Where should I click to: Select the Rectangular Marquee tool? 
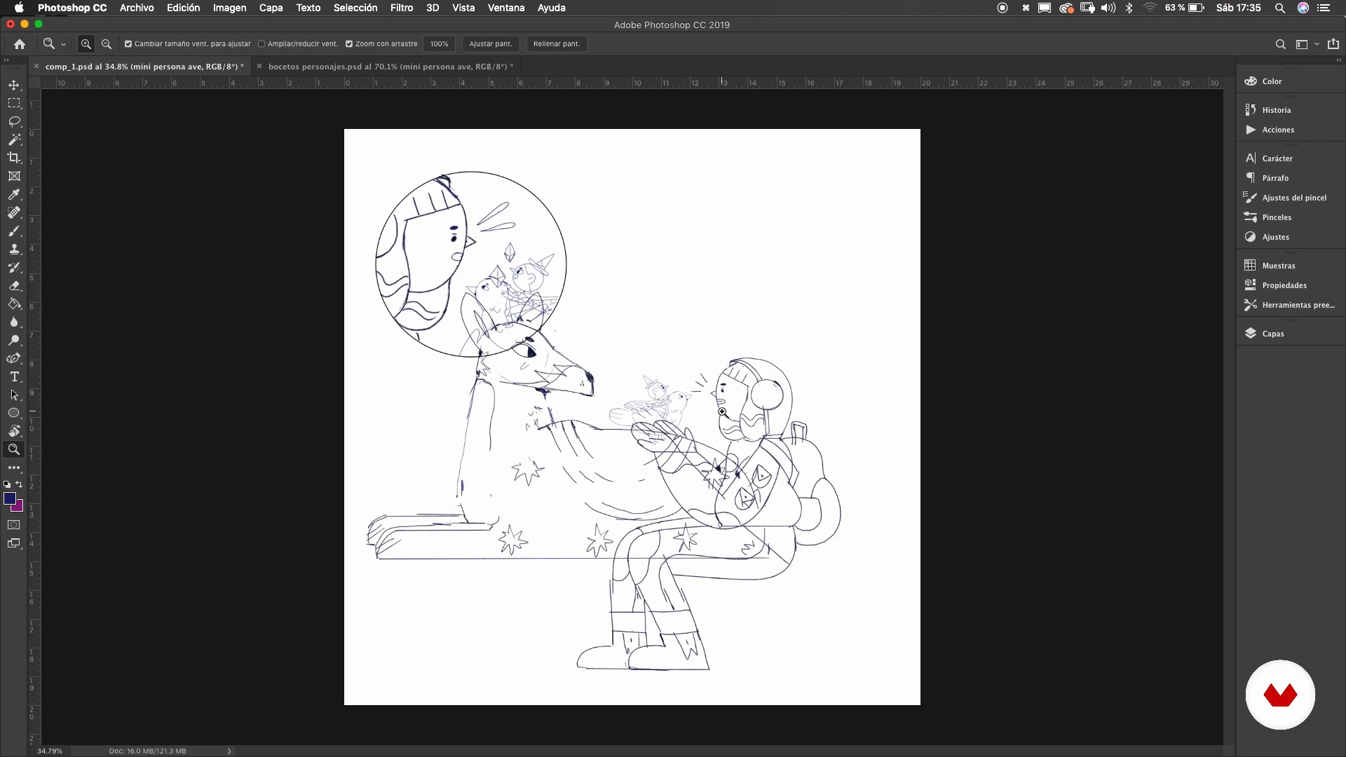coord(14,103)
